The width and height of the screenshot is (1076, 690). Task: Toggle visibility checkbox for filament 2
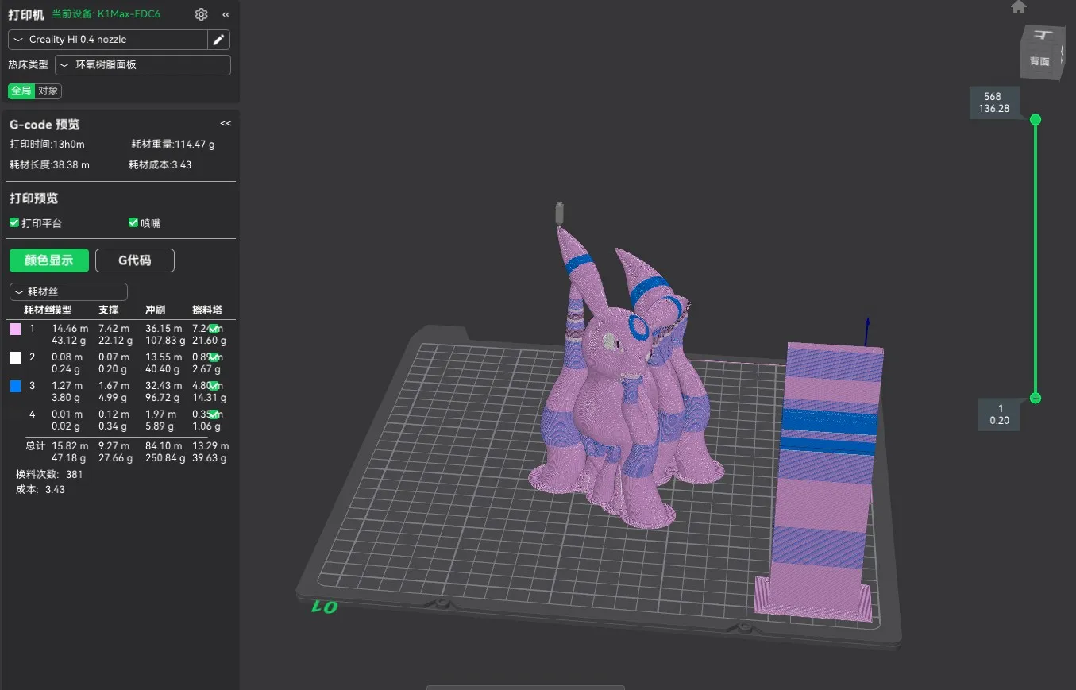pos(214,357)
